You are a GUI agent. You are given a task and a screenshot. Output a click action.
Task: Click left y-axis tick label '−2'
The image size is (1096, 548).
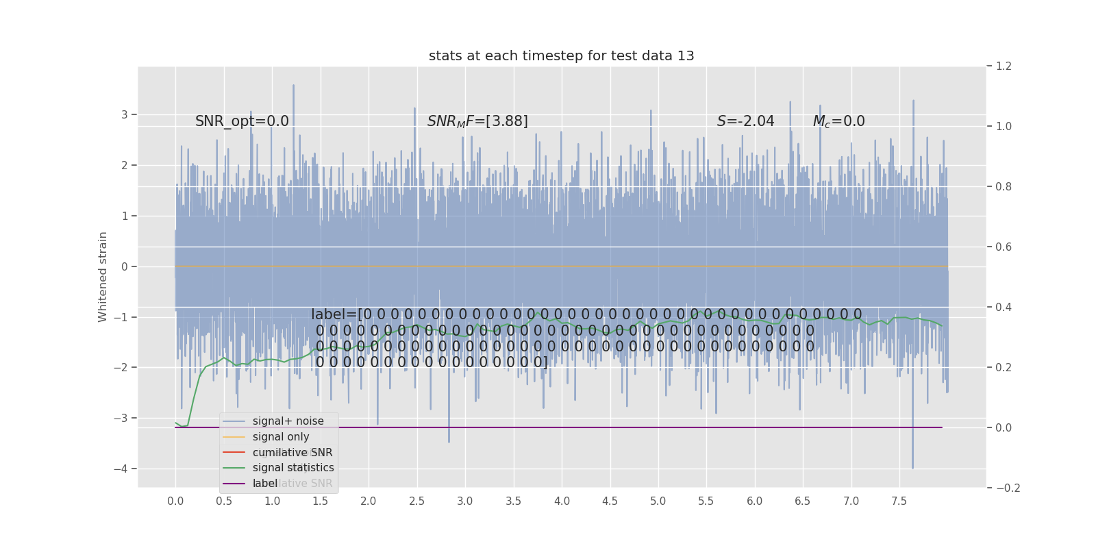(121, 368)
